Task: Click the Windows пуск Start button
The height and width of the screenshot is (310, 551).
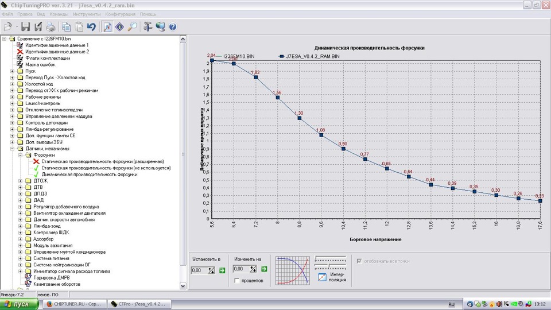Action: 20,304
